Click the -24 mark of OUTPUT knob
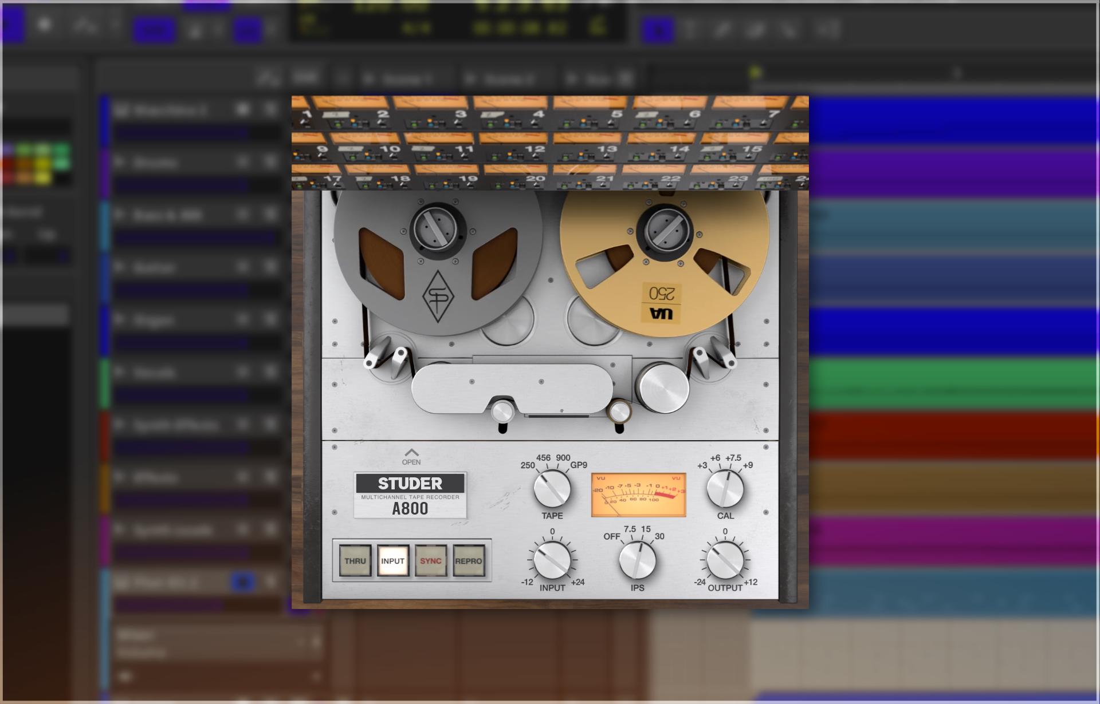Viewport: 1100px width, 704px height. (x=700, y=582)
